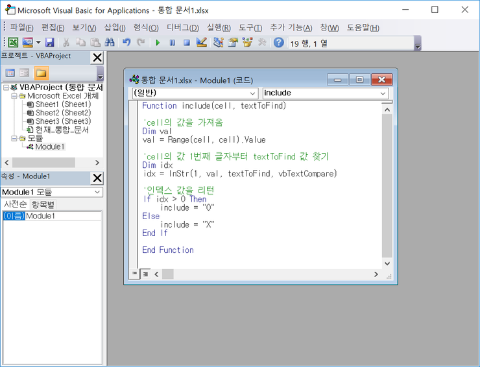Click the blue Help question mark icon
Image resolution: width=480 pixels, height=367 pixels.
(x=278, y=43)
